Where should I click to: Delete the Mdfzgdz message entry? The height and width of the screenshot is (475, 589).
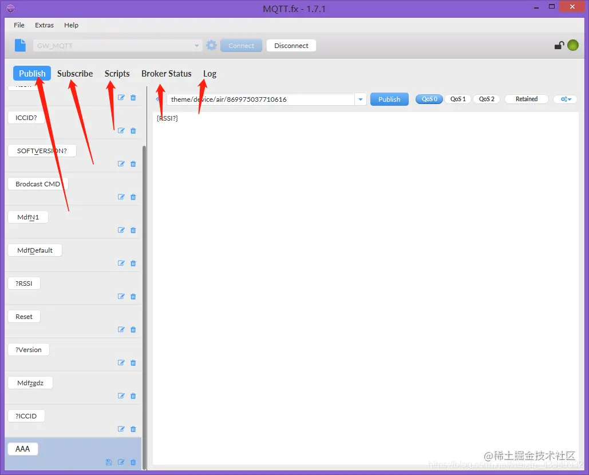pos(133,396)
